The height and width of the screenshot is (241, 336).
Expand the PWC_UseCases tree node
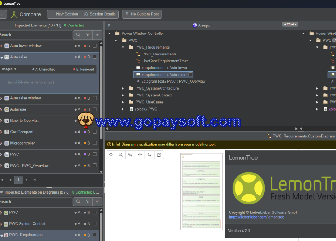point(123,102)
